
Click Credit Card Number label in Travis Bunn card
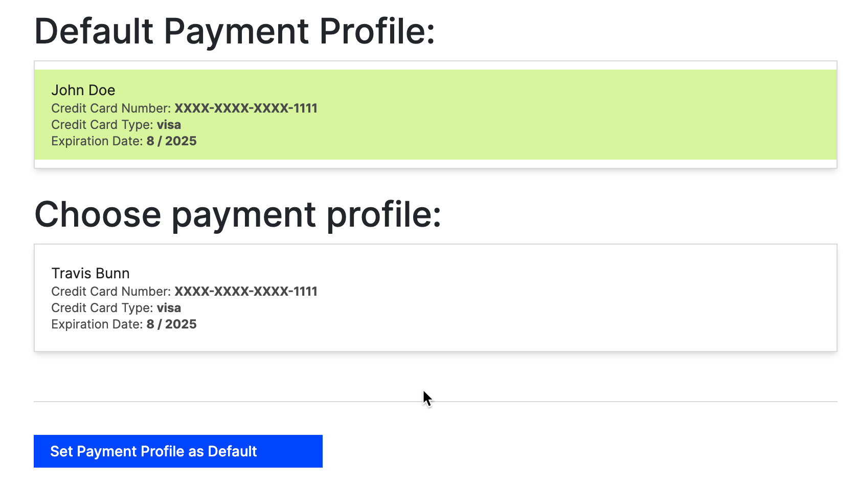111,291
